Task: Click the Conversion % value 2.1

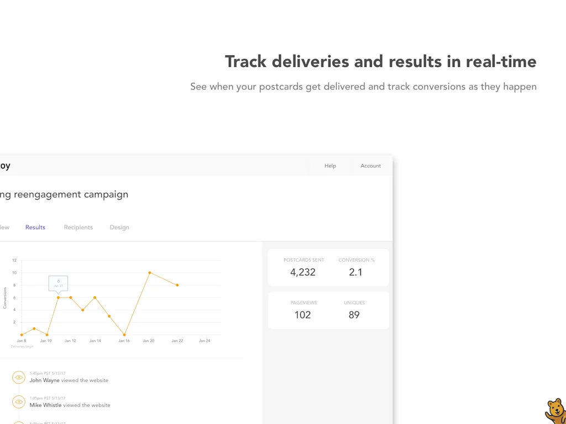Action: point(355,272)
